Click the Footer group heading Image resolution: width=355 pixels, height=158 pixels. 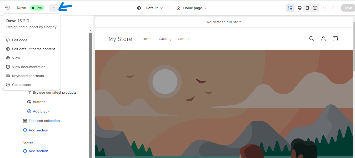point(28,143)
